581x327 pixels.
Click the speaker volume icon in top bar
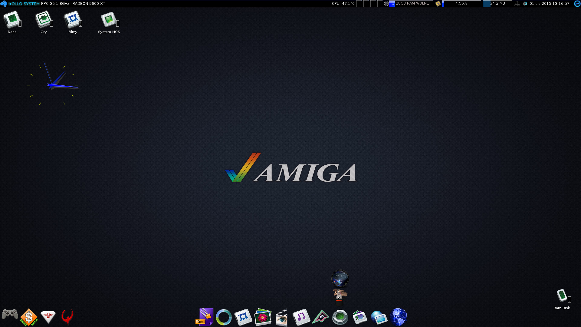pos(525,4)
